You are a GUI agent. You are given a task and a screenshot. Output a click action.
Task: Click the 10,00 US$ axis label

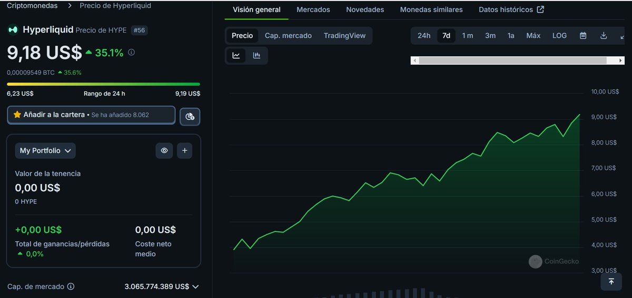click(605, 91)
